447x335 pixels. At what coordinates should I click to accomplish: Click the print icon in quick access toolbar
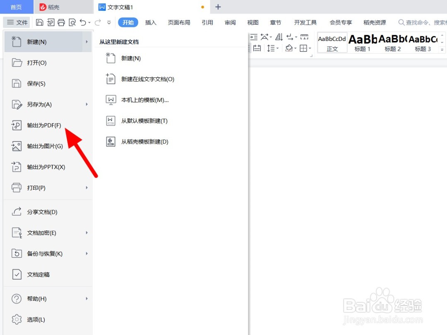[x=61, y=22]
